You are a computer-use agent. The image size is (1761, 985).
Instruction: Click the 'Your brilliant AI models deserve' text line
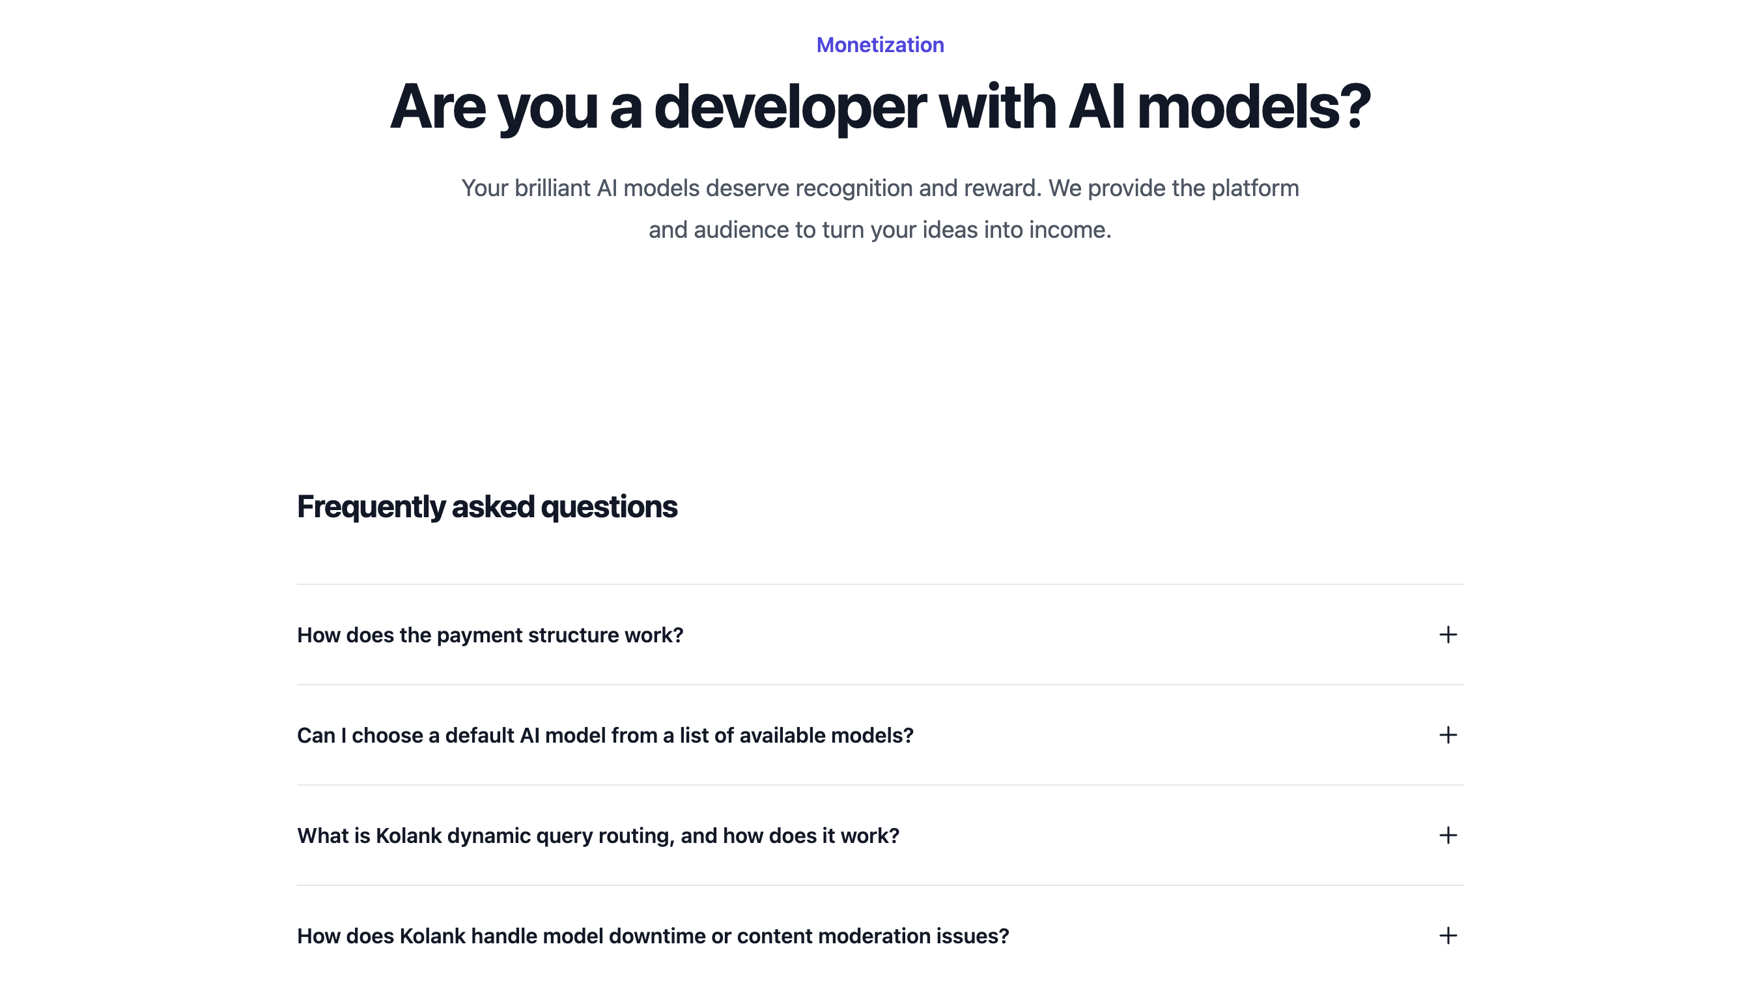(x=880, y=188)
